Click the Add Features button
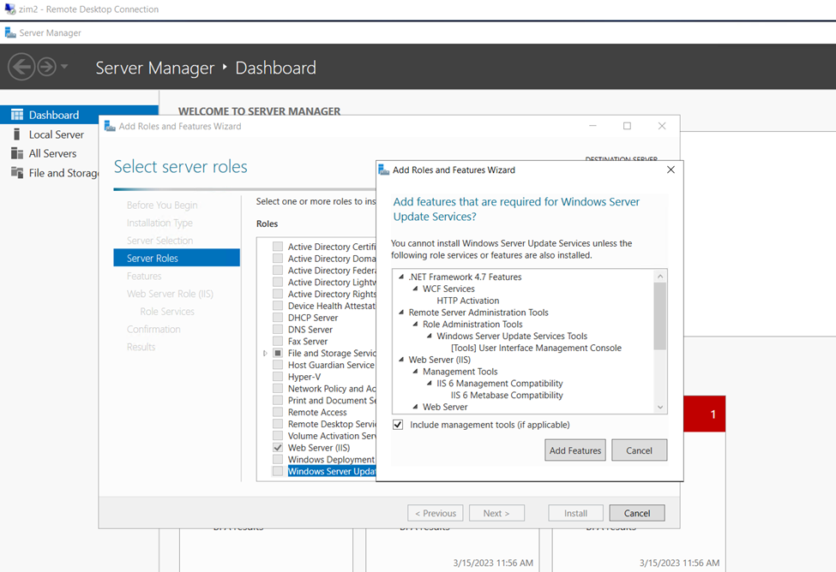 pos(574,450)
